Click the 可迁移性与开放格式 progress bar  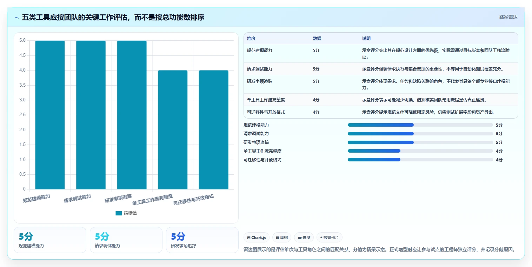pyautogui.click(x=420, y=160)
